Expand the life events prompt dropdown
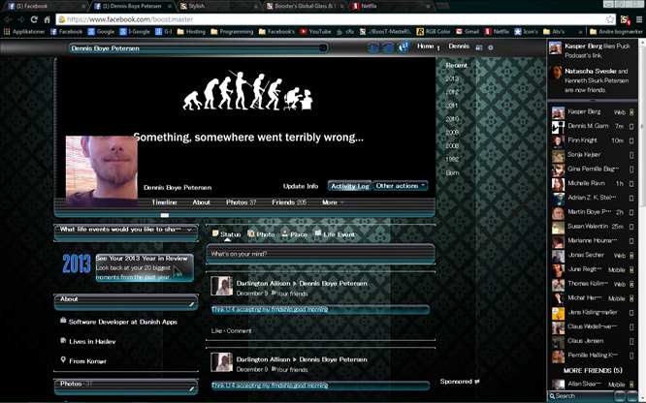This screenshot has height=403, width=646. click(189, 230)
